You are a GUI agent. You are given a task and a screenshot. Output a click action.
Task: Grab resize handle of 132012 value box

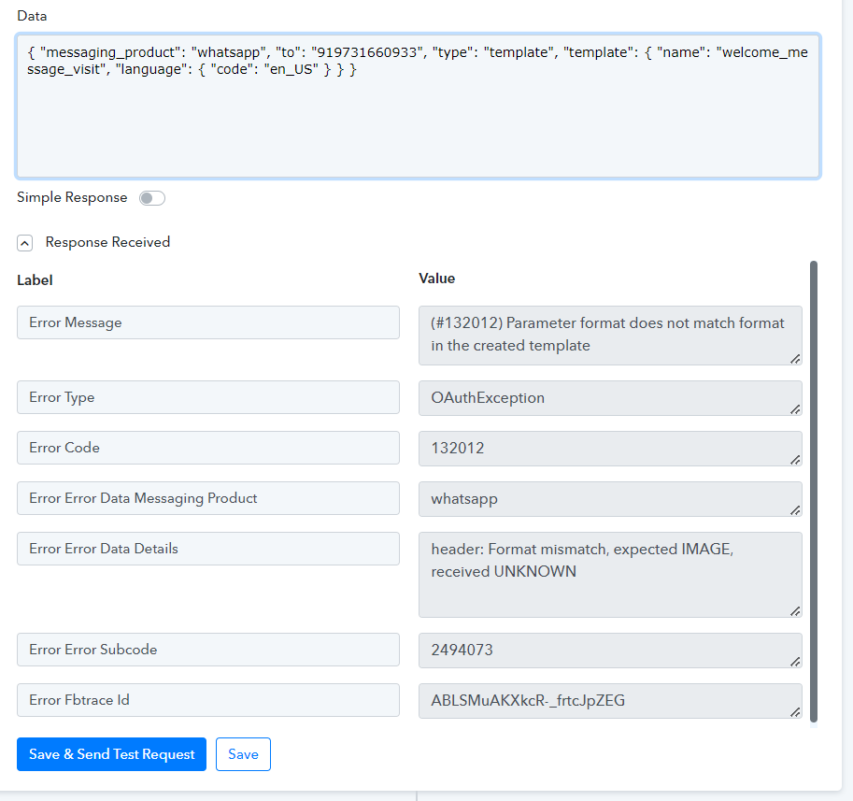795,460
